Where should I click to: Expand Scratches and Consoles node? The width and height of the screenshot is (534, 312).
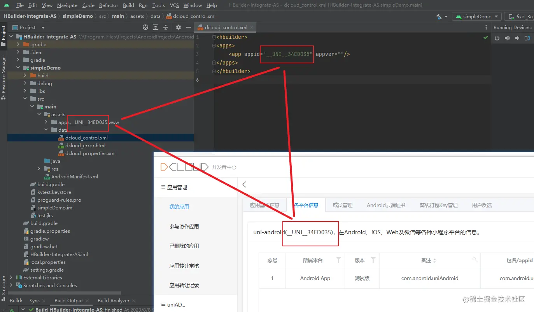coord(11,286)
